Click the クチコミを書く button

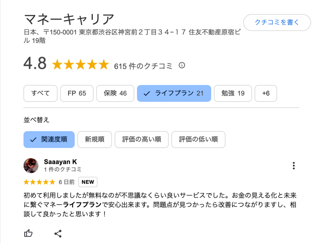point(277,22)
